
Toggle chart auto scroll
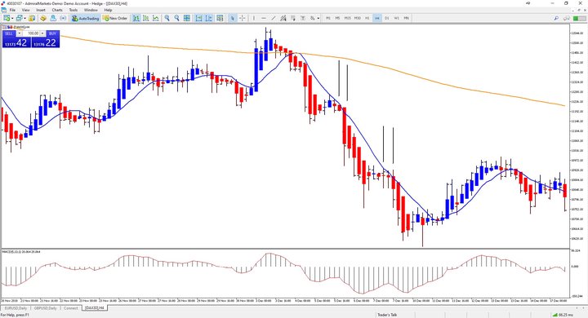tap(198, 18)
